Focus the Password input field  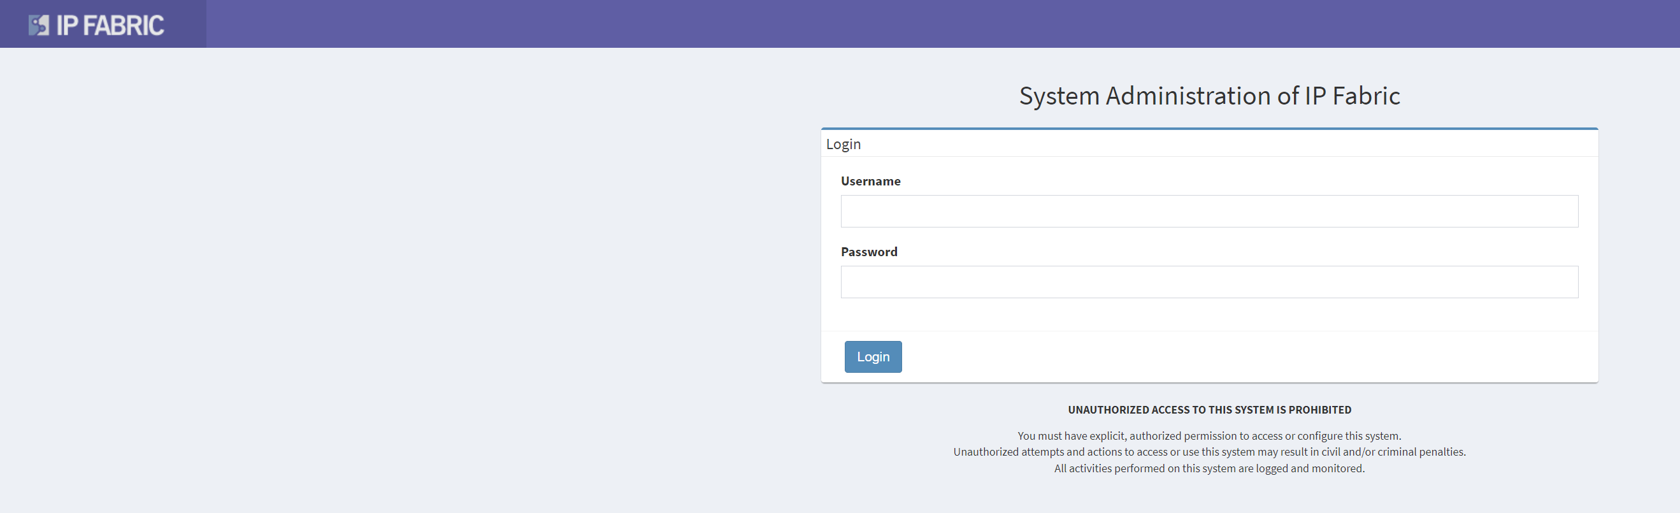point(1209,282)
